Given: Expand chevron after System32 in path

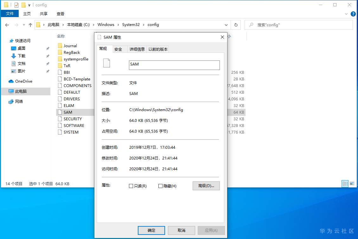Looking at the screenshot, I should tap(144, 25).
